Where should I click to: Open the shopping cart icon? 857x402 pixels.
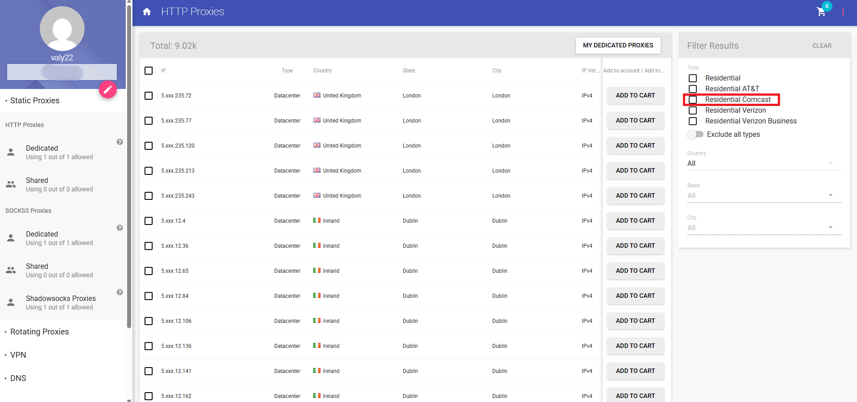pos(821,12)
